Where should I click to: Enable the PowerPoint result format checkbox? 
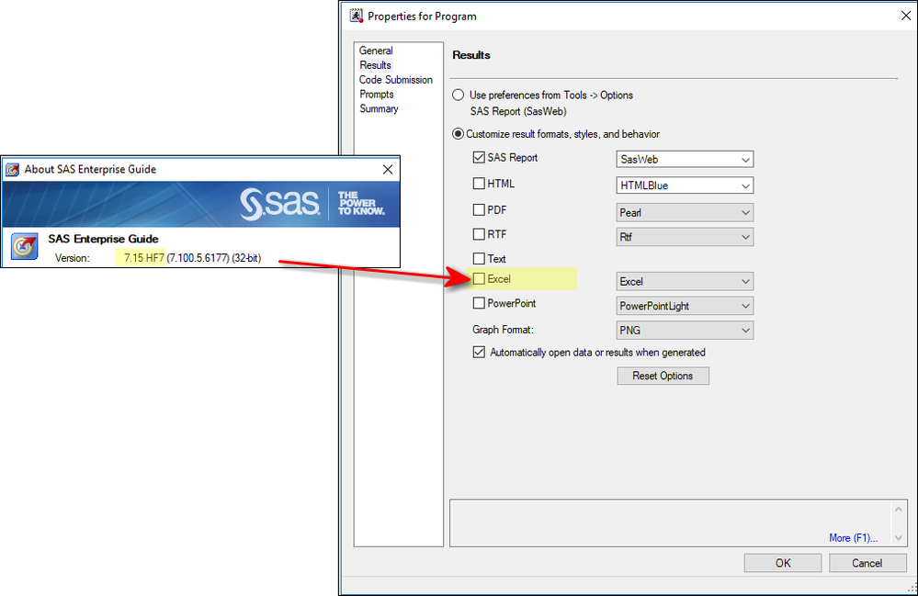(x=479, y=303)
